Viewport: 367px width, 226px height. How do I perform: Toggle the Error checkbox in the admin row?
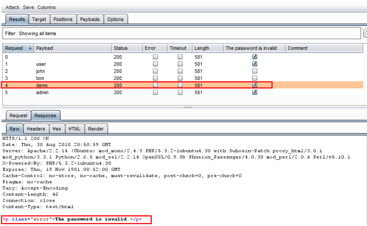pyautogui.click(x=155, y=92)
